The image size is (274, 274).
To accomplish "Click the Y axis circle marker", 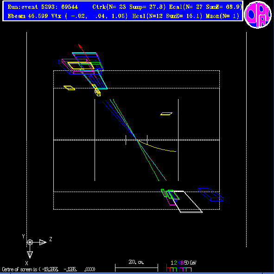I will point(30,242).
